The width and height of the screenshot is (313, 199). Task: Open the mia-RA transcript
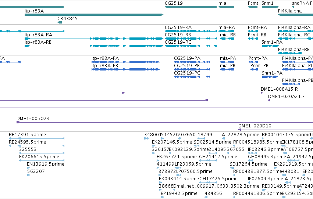(226, 31)
